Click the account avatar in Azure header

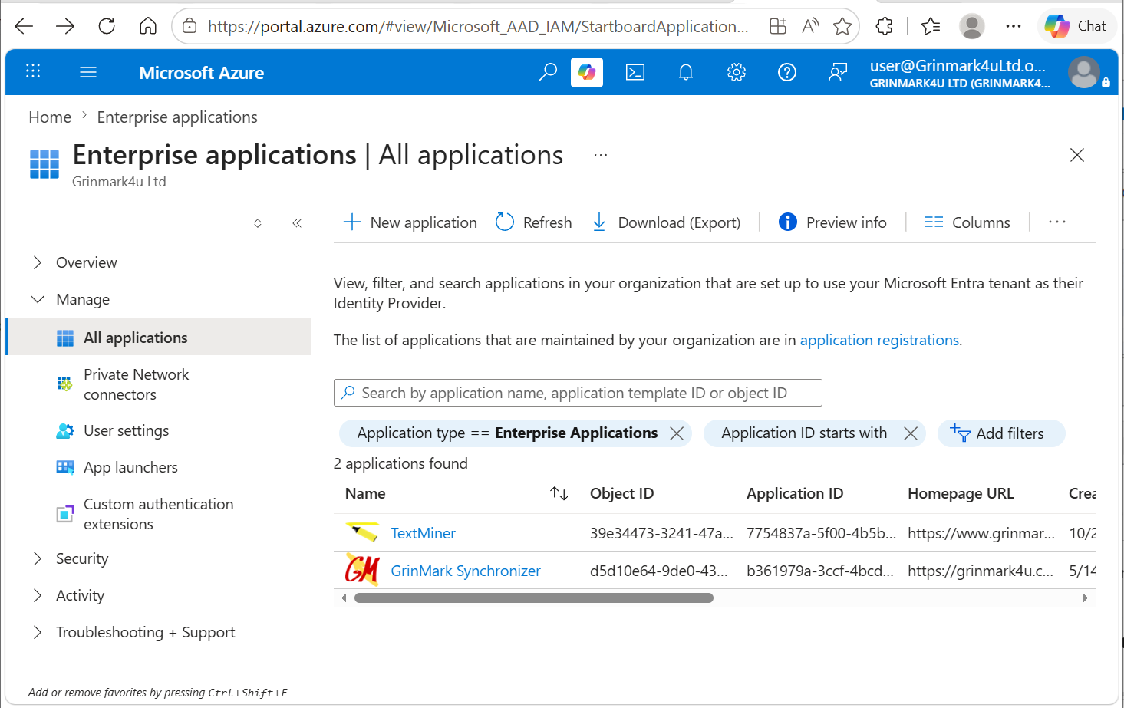[x=1084, y=73]
